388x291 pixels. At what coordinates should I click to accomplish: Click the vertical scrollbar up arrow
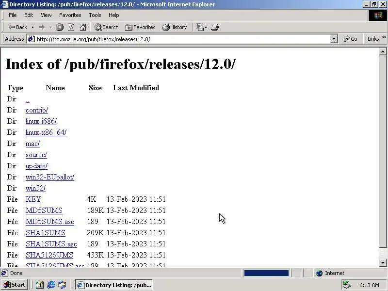click(383, 51)
